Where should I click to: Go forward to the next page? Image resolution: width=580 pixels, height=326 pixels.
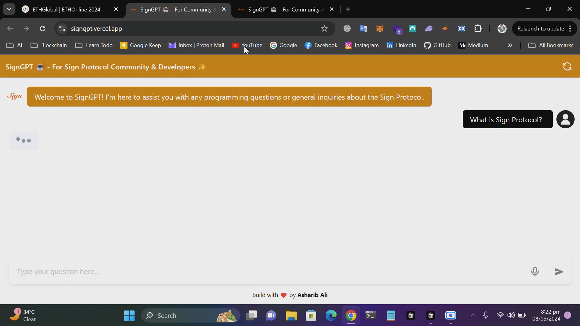(x=26, y=29)
